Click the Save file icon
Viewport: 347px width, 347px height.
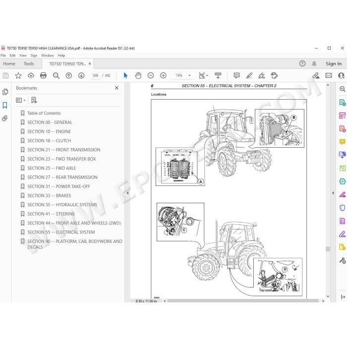(x=6, y=76)
